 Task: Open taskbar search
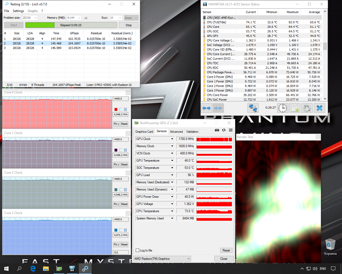pos(19,269)
